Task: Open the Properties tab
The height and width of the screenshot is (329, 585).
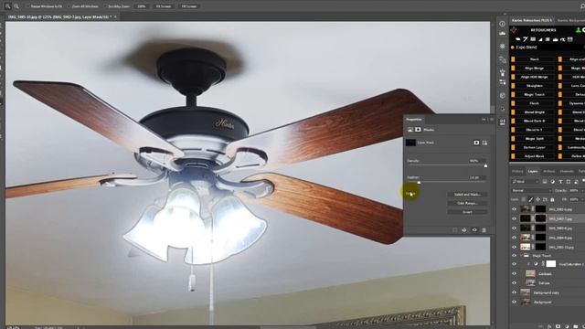Action: 414,120
